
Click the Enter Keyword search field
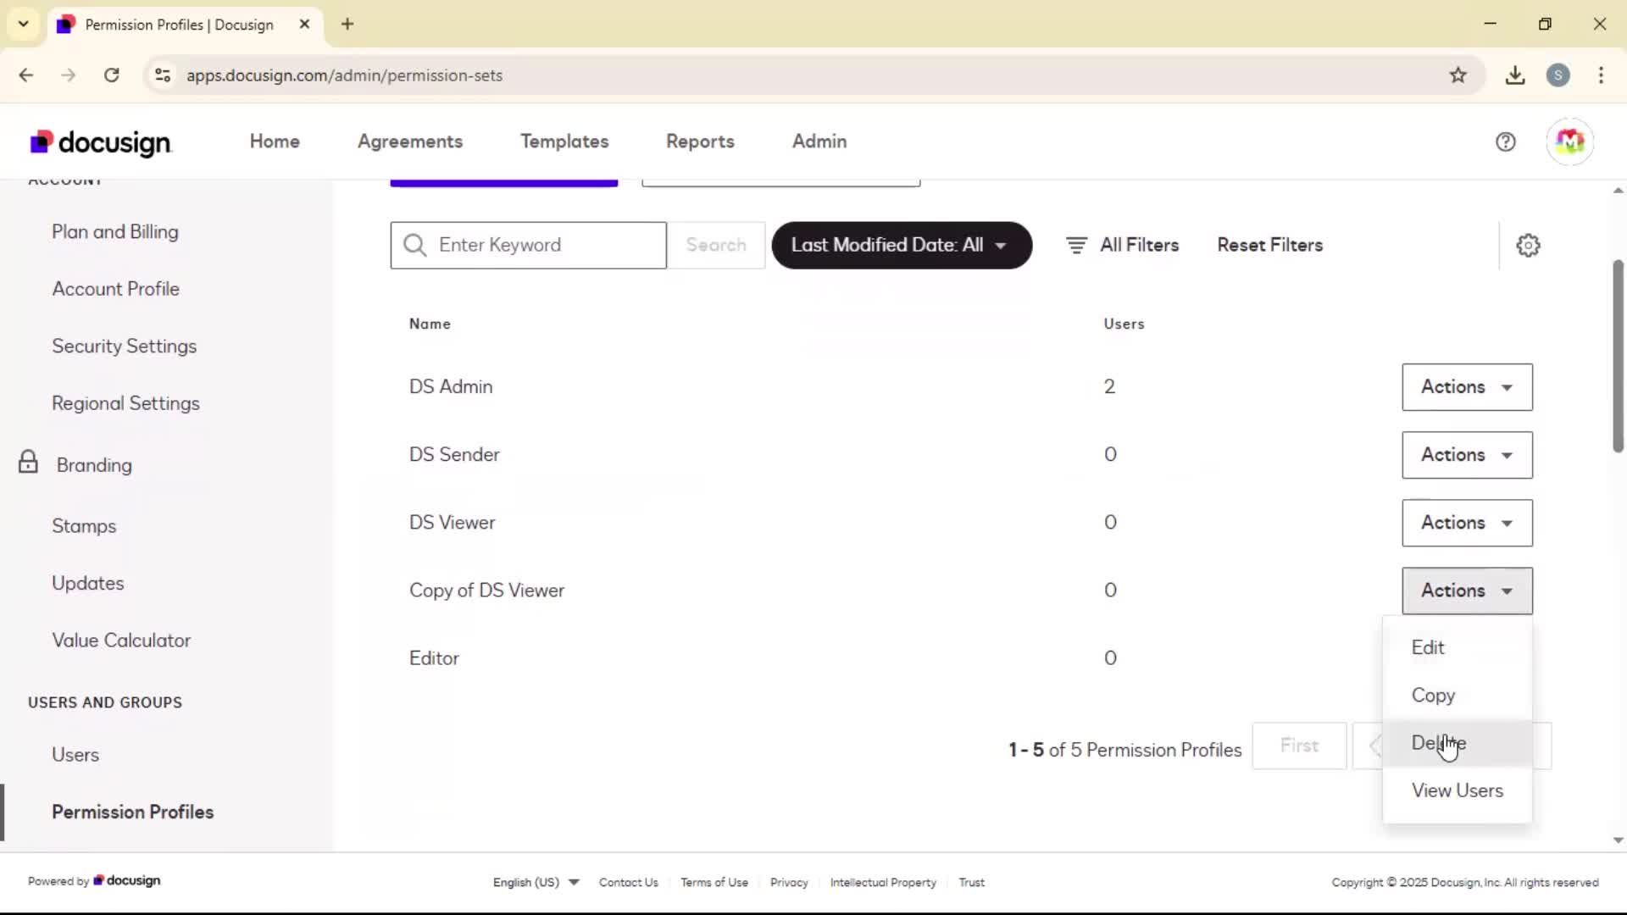(x=528, y=246)
